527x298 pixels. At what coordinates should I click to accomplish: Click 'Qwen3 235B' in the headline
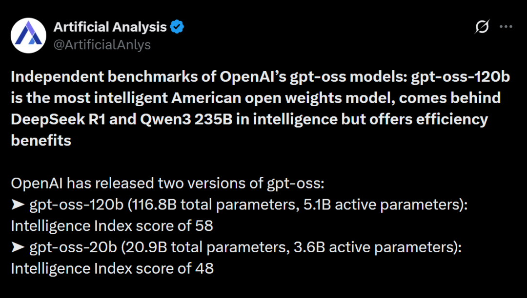pyautogui.click(x=186, y=120)
